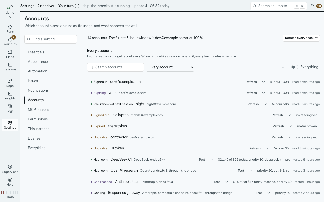
Task: Open the Runs page icon
Action: coord(10,27)
